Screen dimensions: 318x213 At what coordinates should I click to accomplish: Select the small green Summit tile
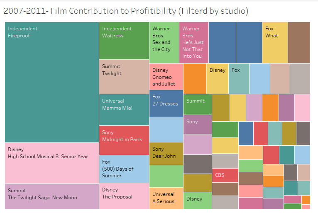click(197, 104)
